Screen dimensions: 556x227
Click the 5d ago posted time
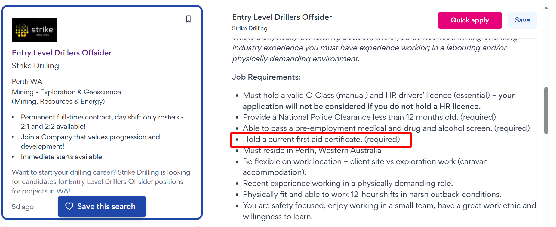pos(23,207)
